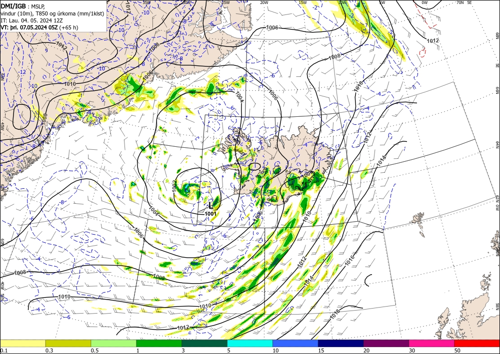The image size is (500, 354).
Task: Click the '30' legend scale value
Action: (x=412, y=351)
